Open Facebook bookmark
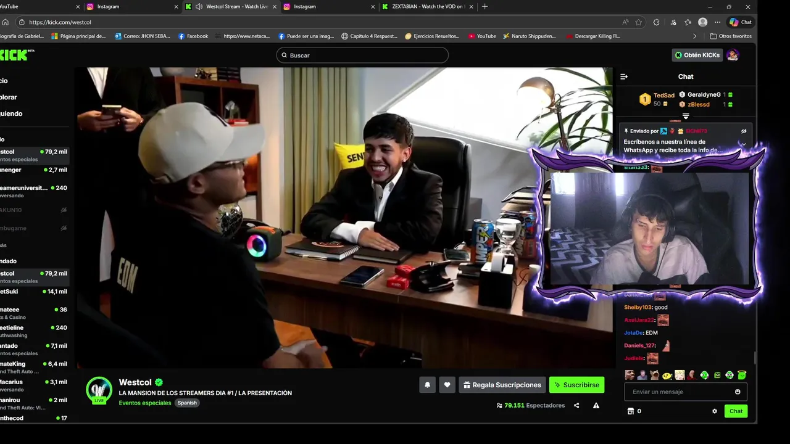790x444 pixels. click(193, 36)
